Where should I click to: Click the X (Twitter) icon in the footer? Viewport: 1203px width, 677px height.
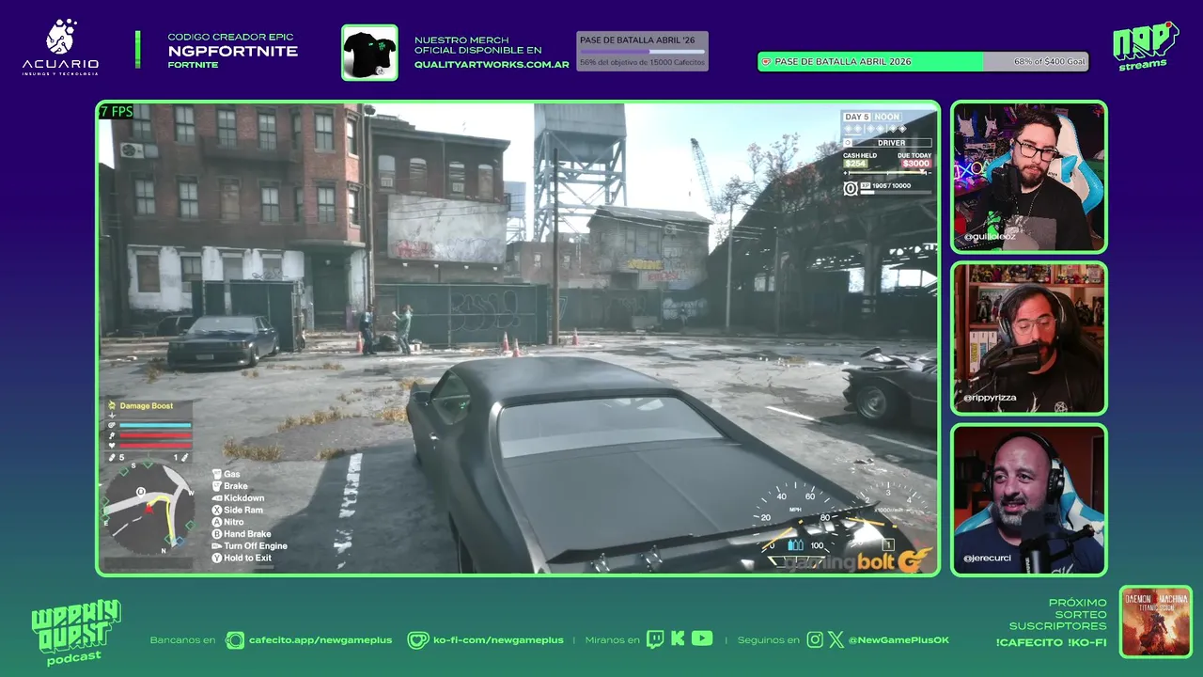coord(836,640)
